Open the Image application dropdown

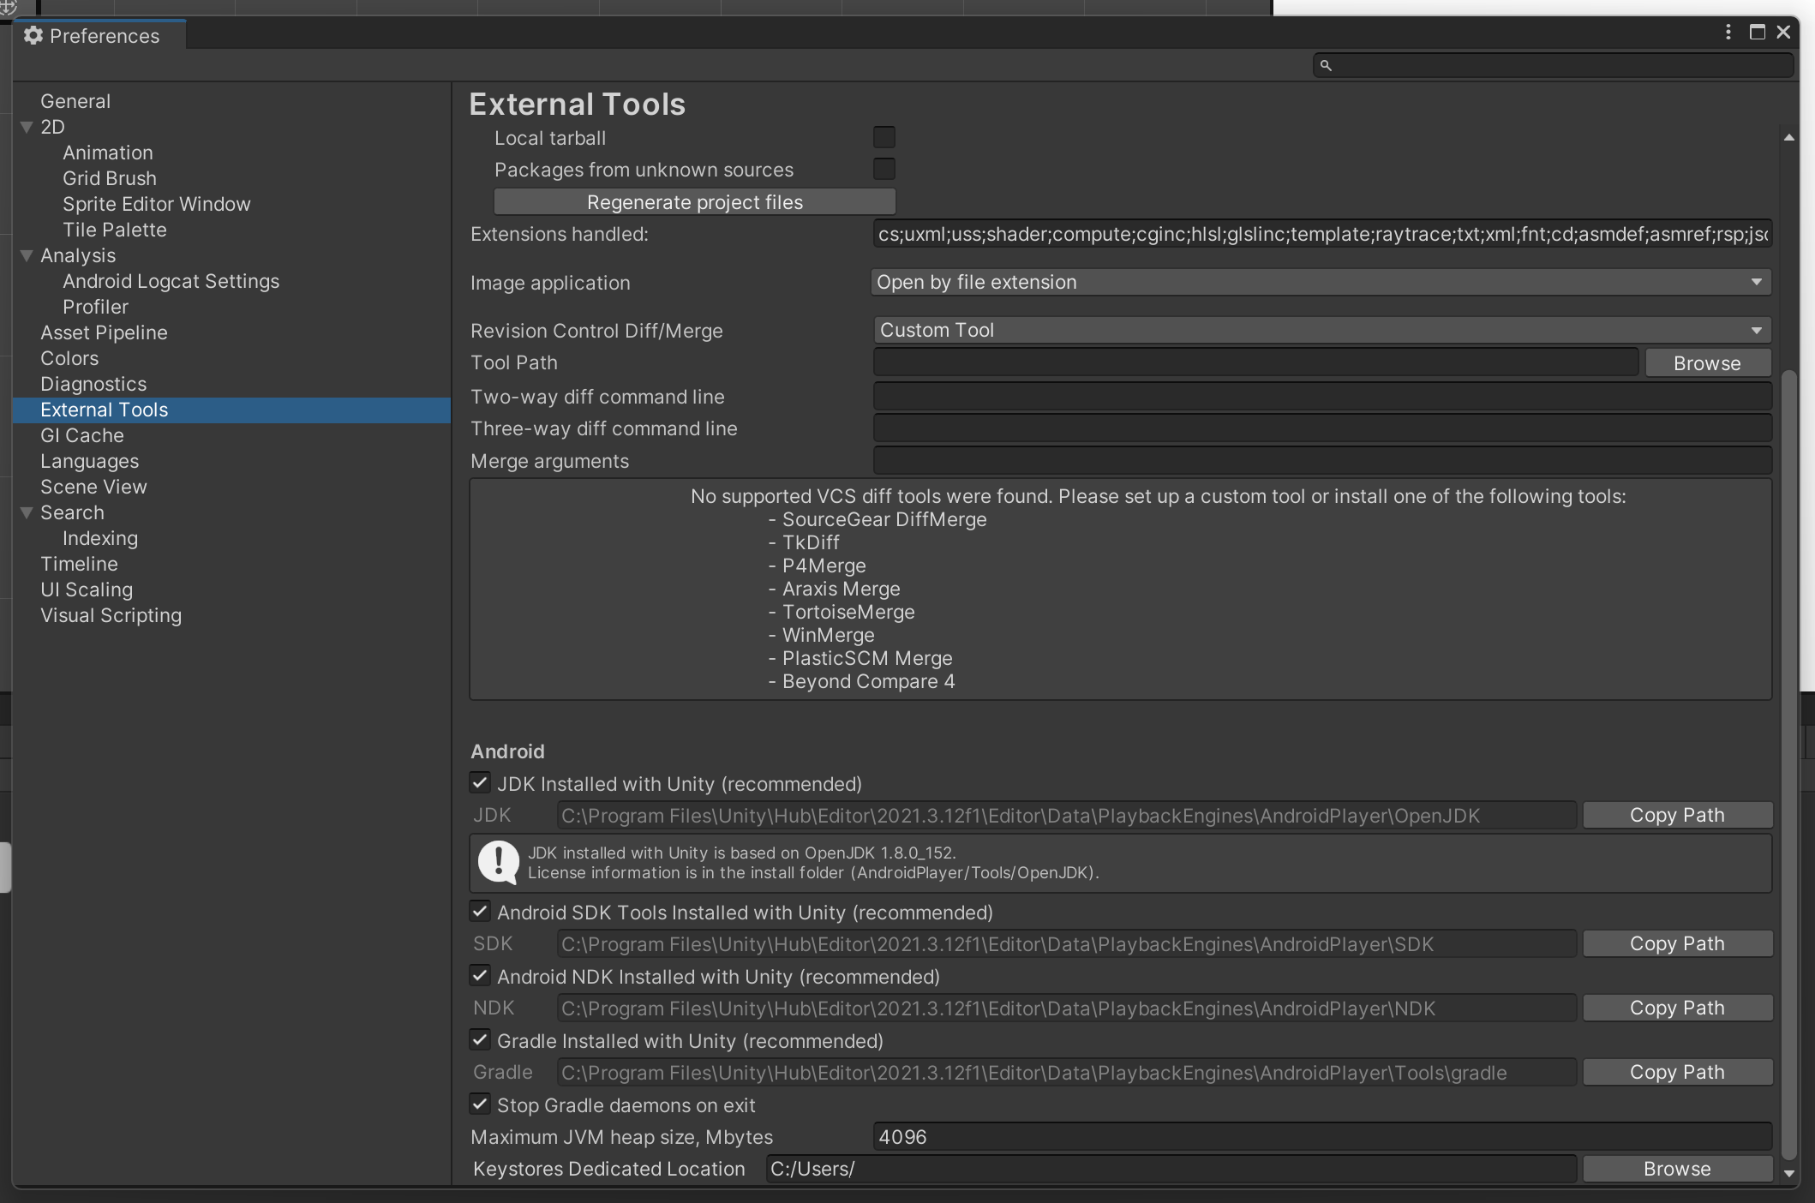tap(1321, 282)
